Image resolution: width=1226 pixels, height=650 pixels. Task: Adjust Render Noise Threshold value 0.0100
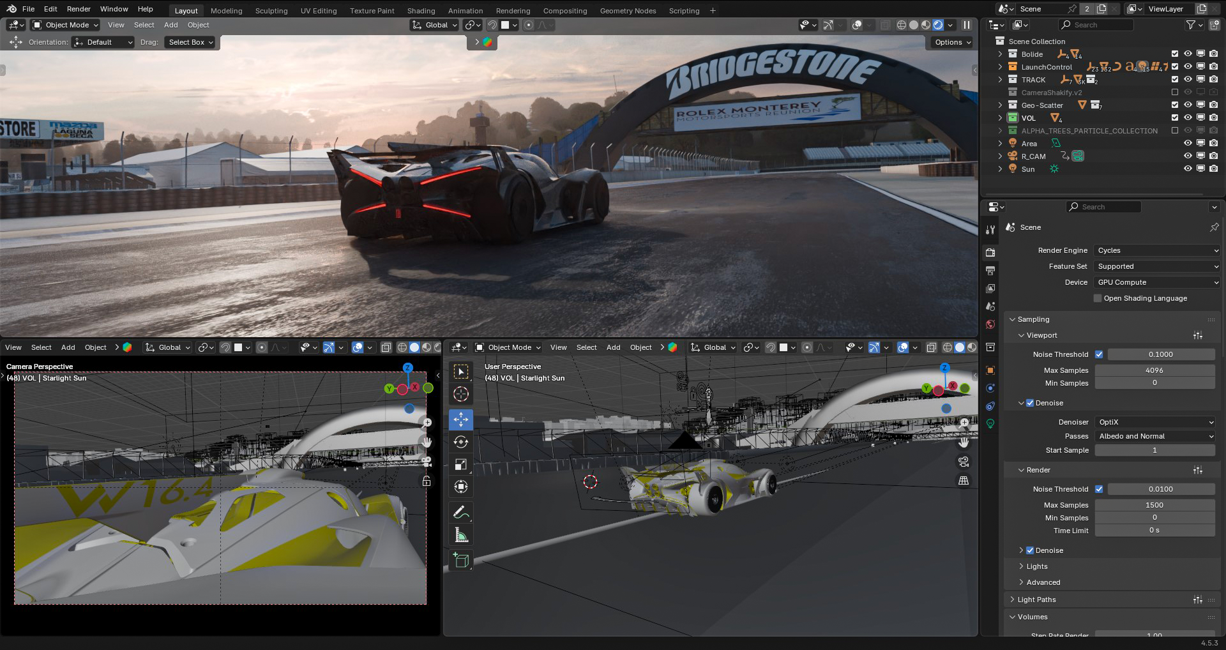[x=1161, y=489]
